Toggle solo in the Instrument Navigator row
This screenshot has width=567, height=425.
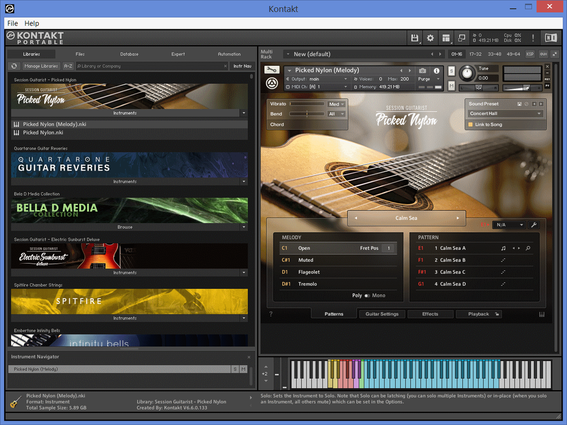pyautogui.click(x=235, y=369)
